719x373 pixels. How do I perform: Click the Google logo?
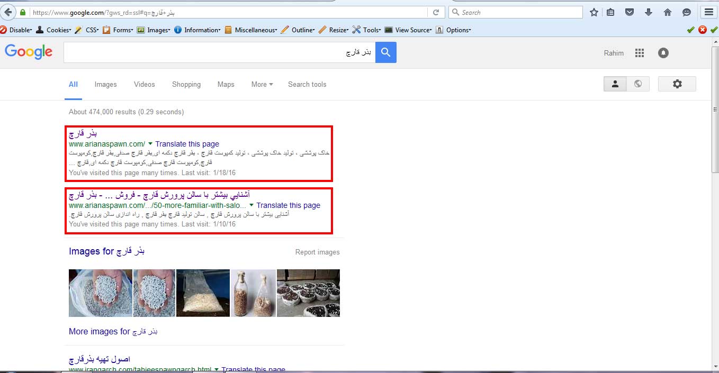[x=29, y=52]
